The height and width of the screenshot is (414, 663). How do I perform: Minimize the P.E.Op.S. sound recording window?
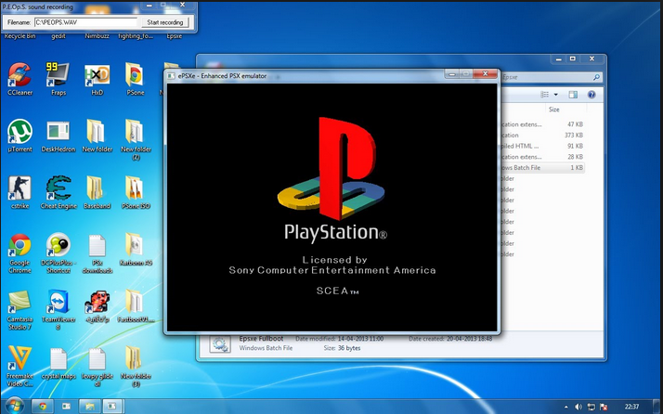tap(149, 5)
